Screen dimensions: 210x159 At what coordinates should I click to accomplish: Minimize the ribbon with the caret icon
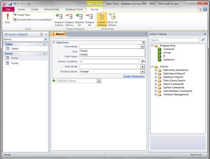pyautogui.click(x=200, y=9)
